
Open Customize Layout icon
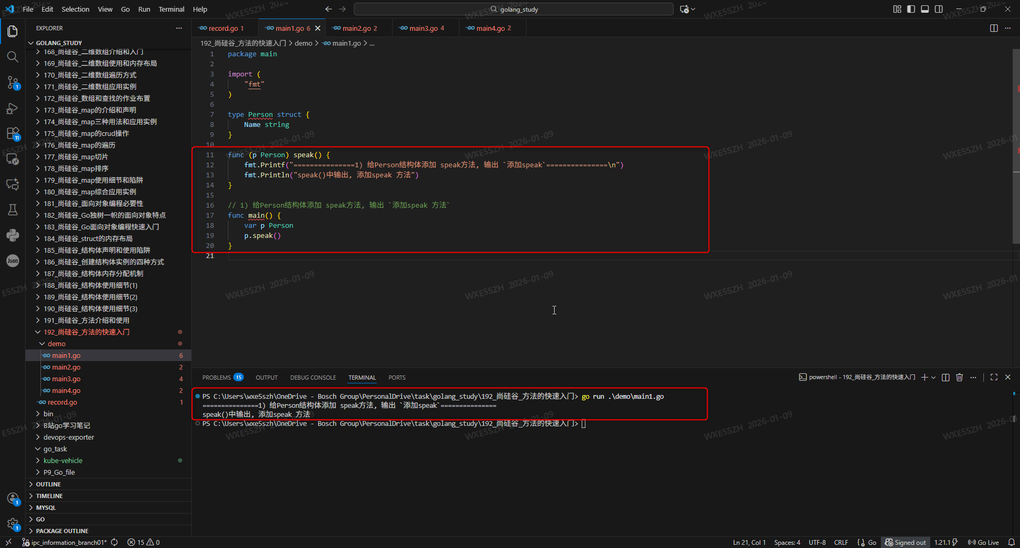click(897, 9)
